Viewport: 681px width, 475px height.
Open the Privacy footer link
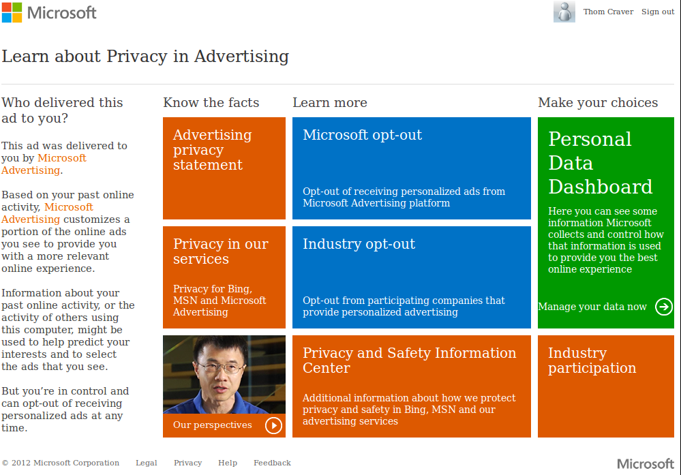click(187, 463)
